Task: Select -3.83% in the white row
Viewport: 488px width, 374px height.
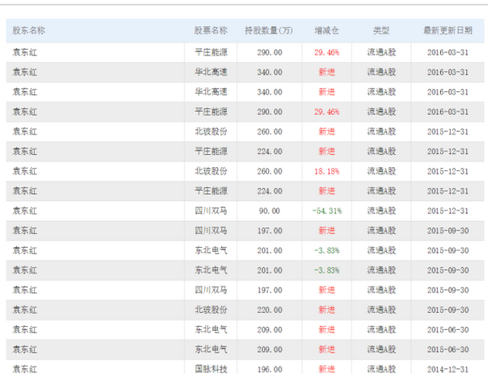Action: pos(327,251)
